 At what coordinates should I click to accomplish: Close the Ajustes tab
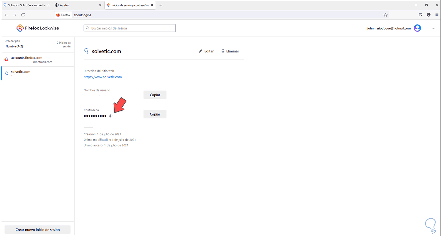pos(100,5)
